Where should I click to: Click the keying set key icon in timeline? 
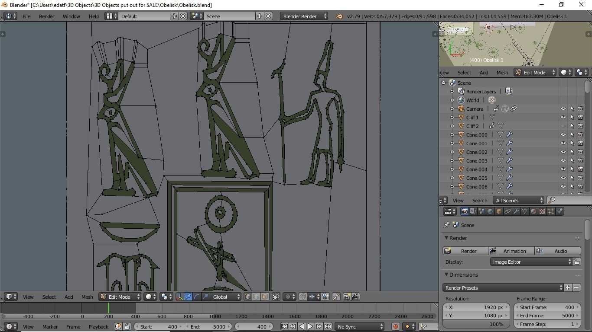[x=423, y=327]
